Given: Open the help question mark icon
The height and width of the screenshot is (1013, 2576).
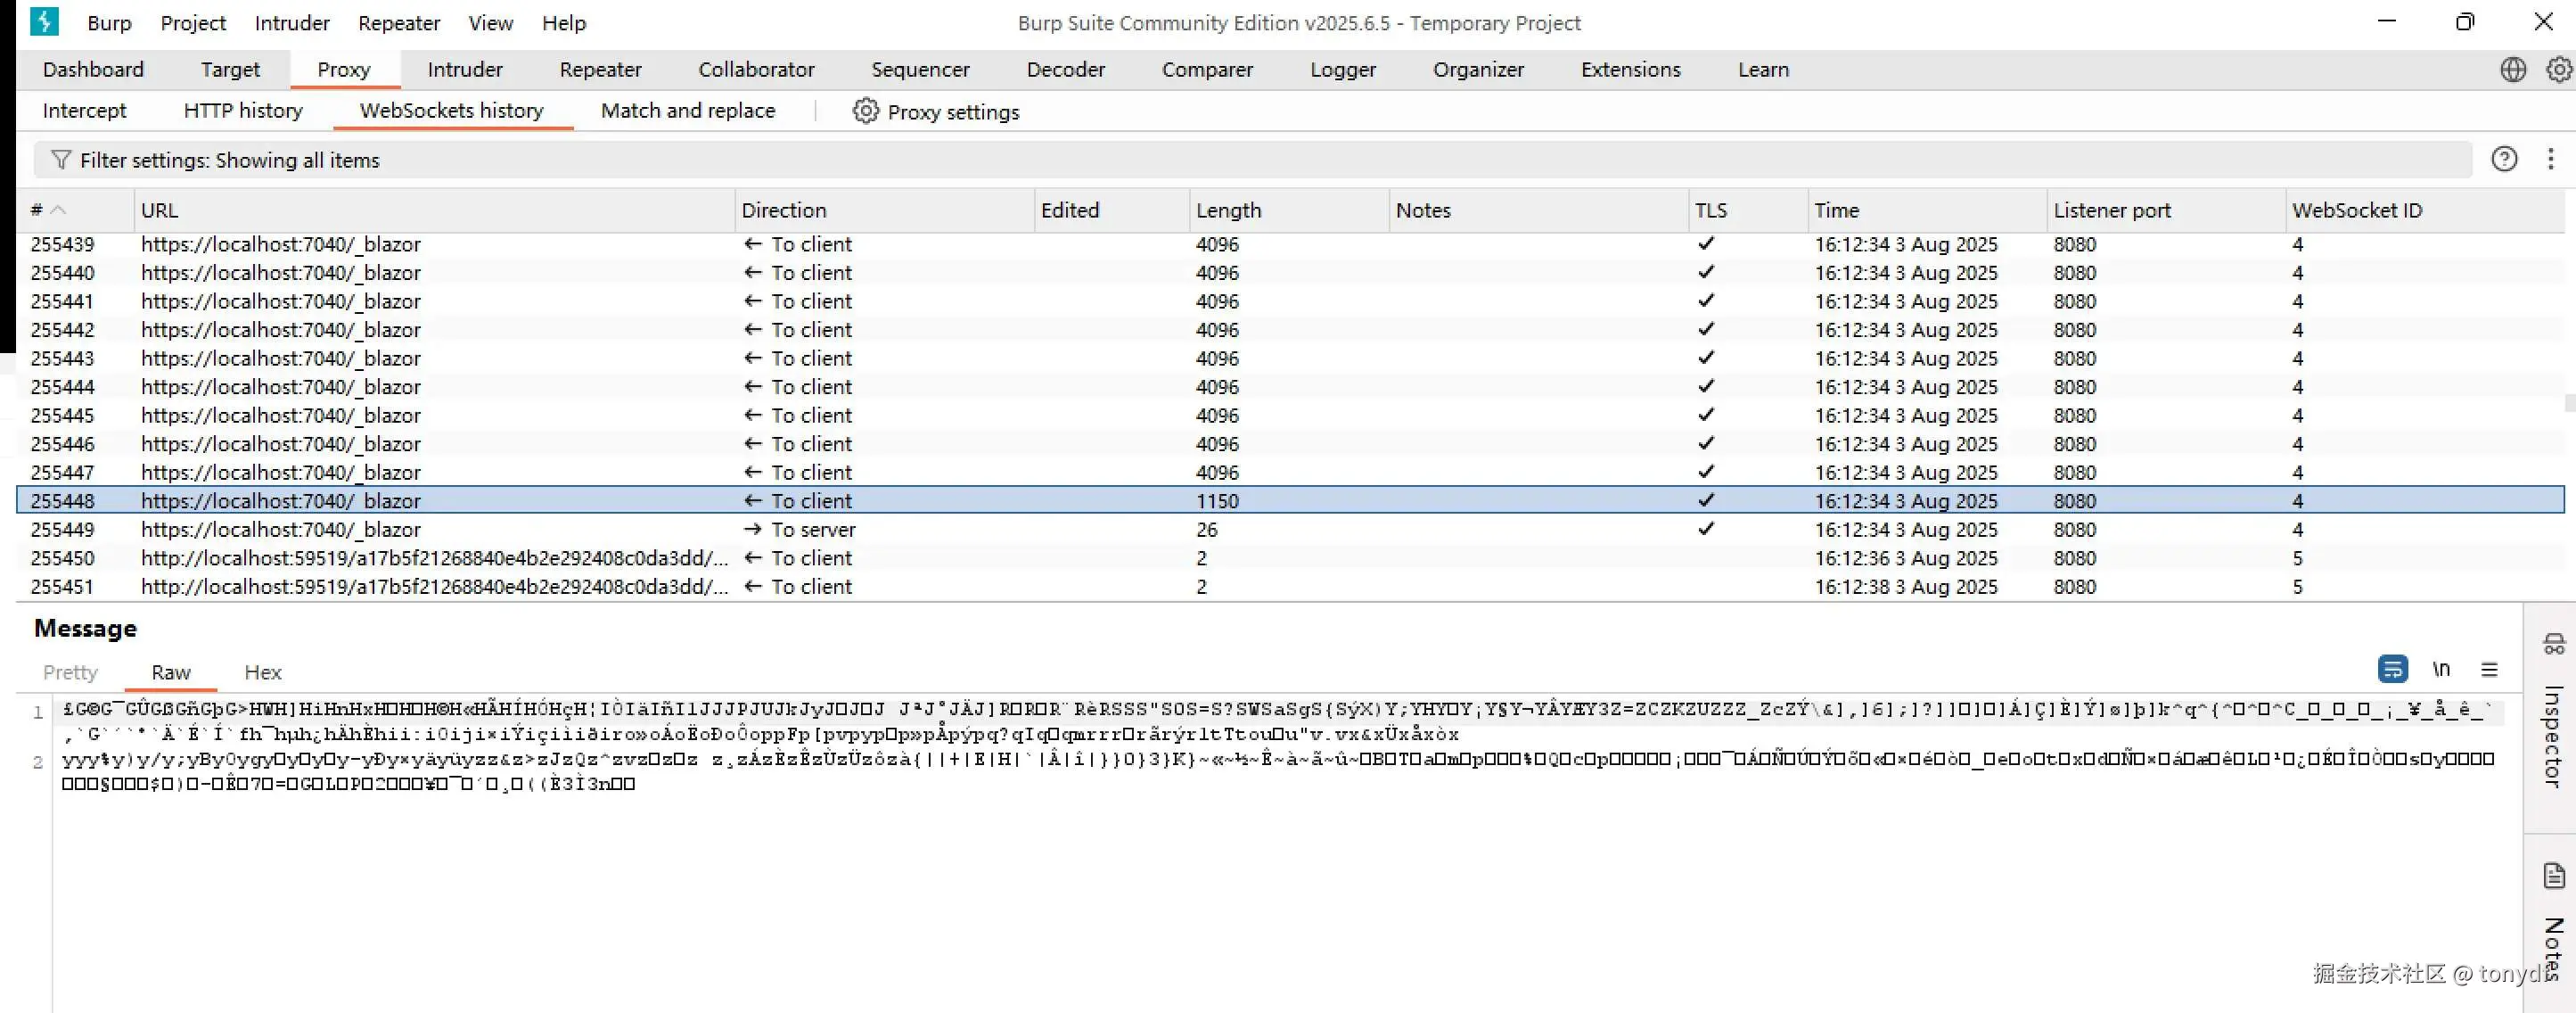Looking at the screenshot, I should point(2503,159).
